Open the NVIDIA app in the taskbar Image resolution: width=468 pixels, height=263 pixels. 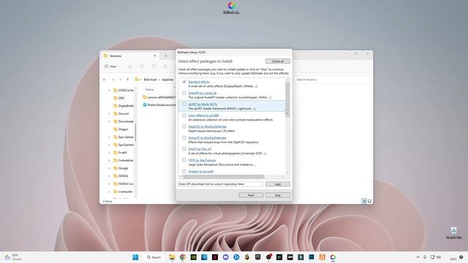193,257
